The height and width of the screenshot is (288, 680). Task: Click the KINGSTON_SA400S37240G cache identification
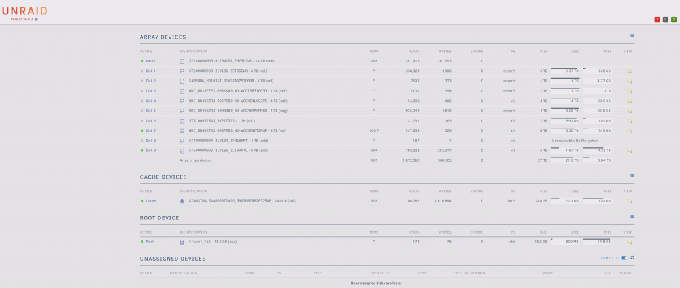click(x=243, y=201)
